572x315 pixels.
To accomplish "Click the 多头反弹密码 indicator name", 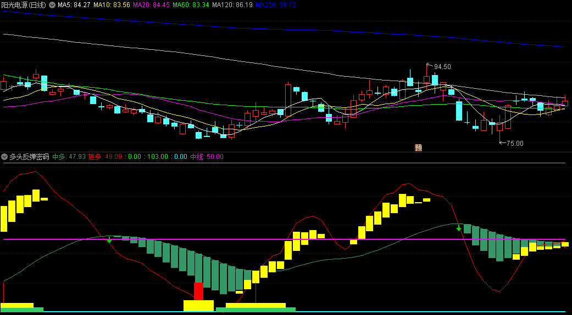I will pos(29,157).
